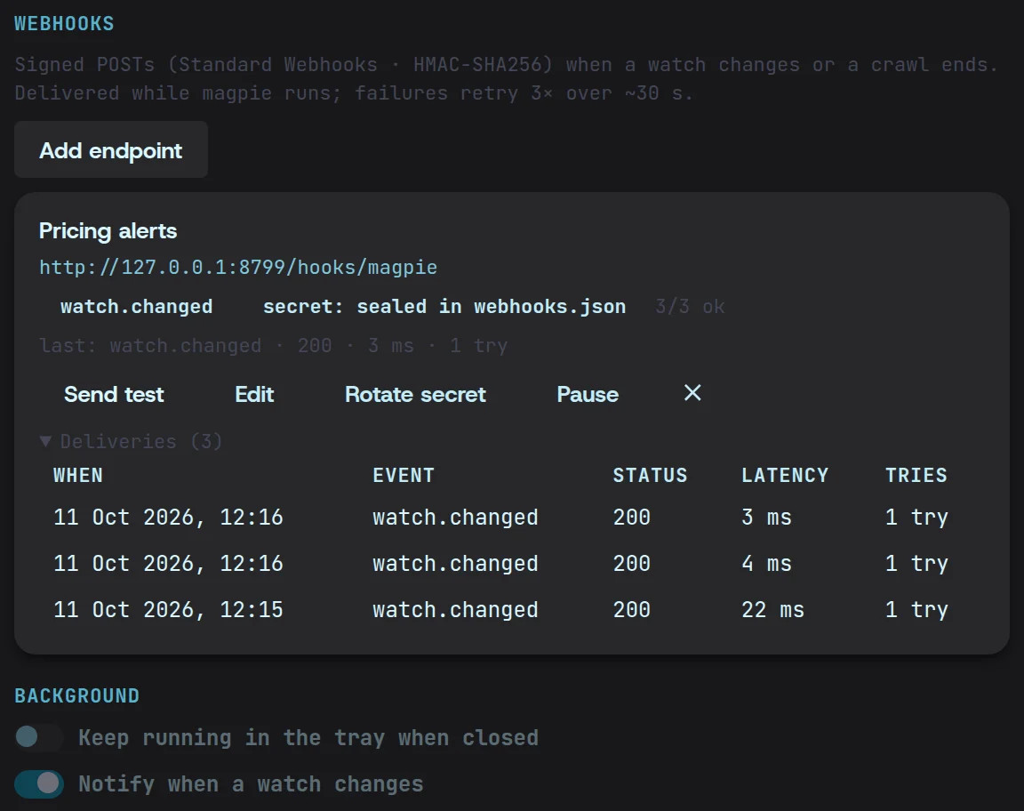Select the watch.changed event tag
Screen dimensions: 1024x811
tap(137, 307)
